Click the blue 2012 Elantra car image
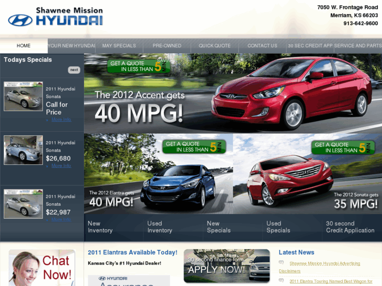This screenshot has width=382, height=286. click(178, 186)
